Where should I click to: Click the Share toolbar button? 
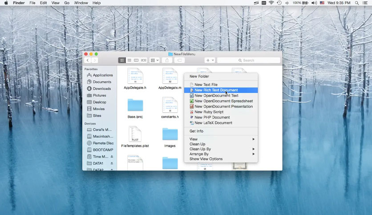click(x=167, y=60)
